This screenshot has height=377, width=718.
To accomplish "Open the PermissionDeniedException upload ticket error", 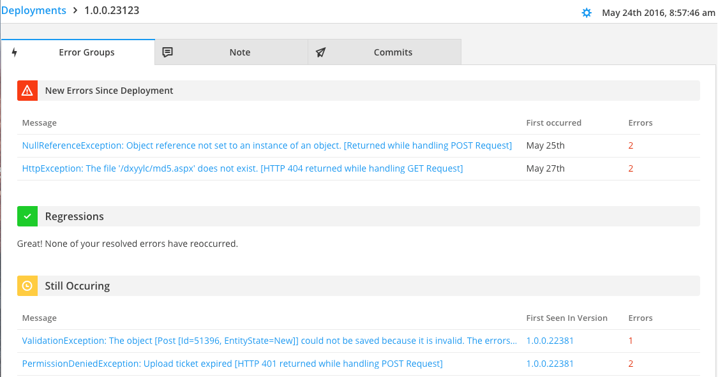I will pyautogui.click(x=232, y=363).
